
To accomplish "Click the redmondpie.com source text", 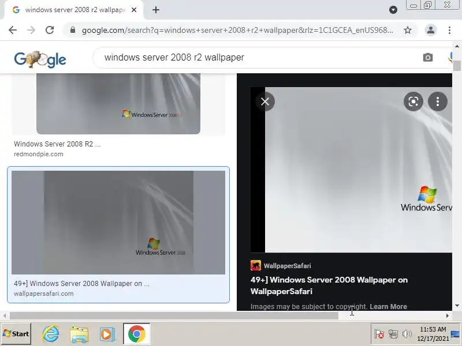I will [x=39, y=154].
